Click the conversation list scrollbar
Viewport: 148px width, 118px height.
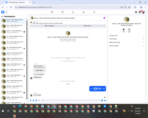click(x=27, y=60)
